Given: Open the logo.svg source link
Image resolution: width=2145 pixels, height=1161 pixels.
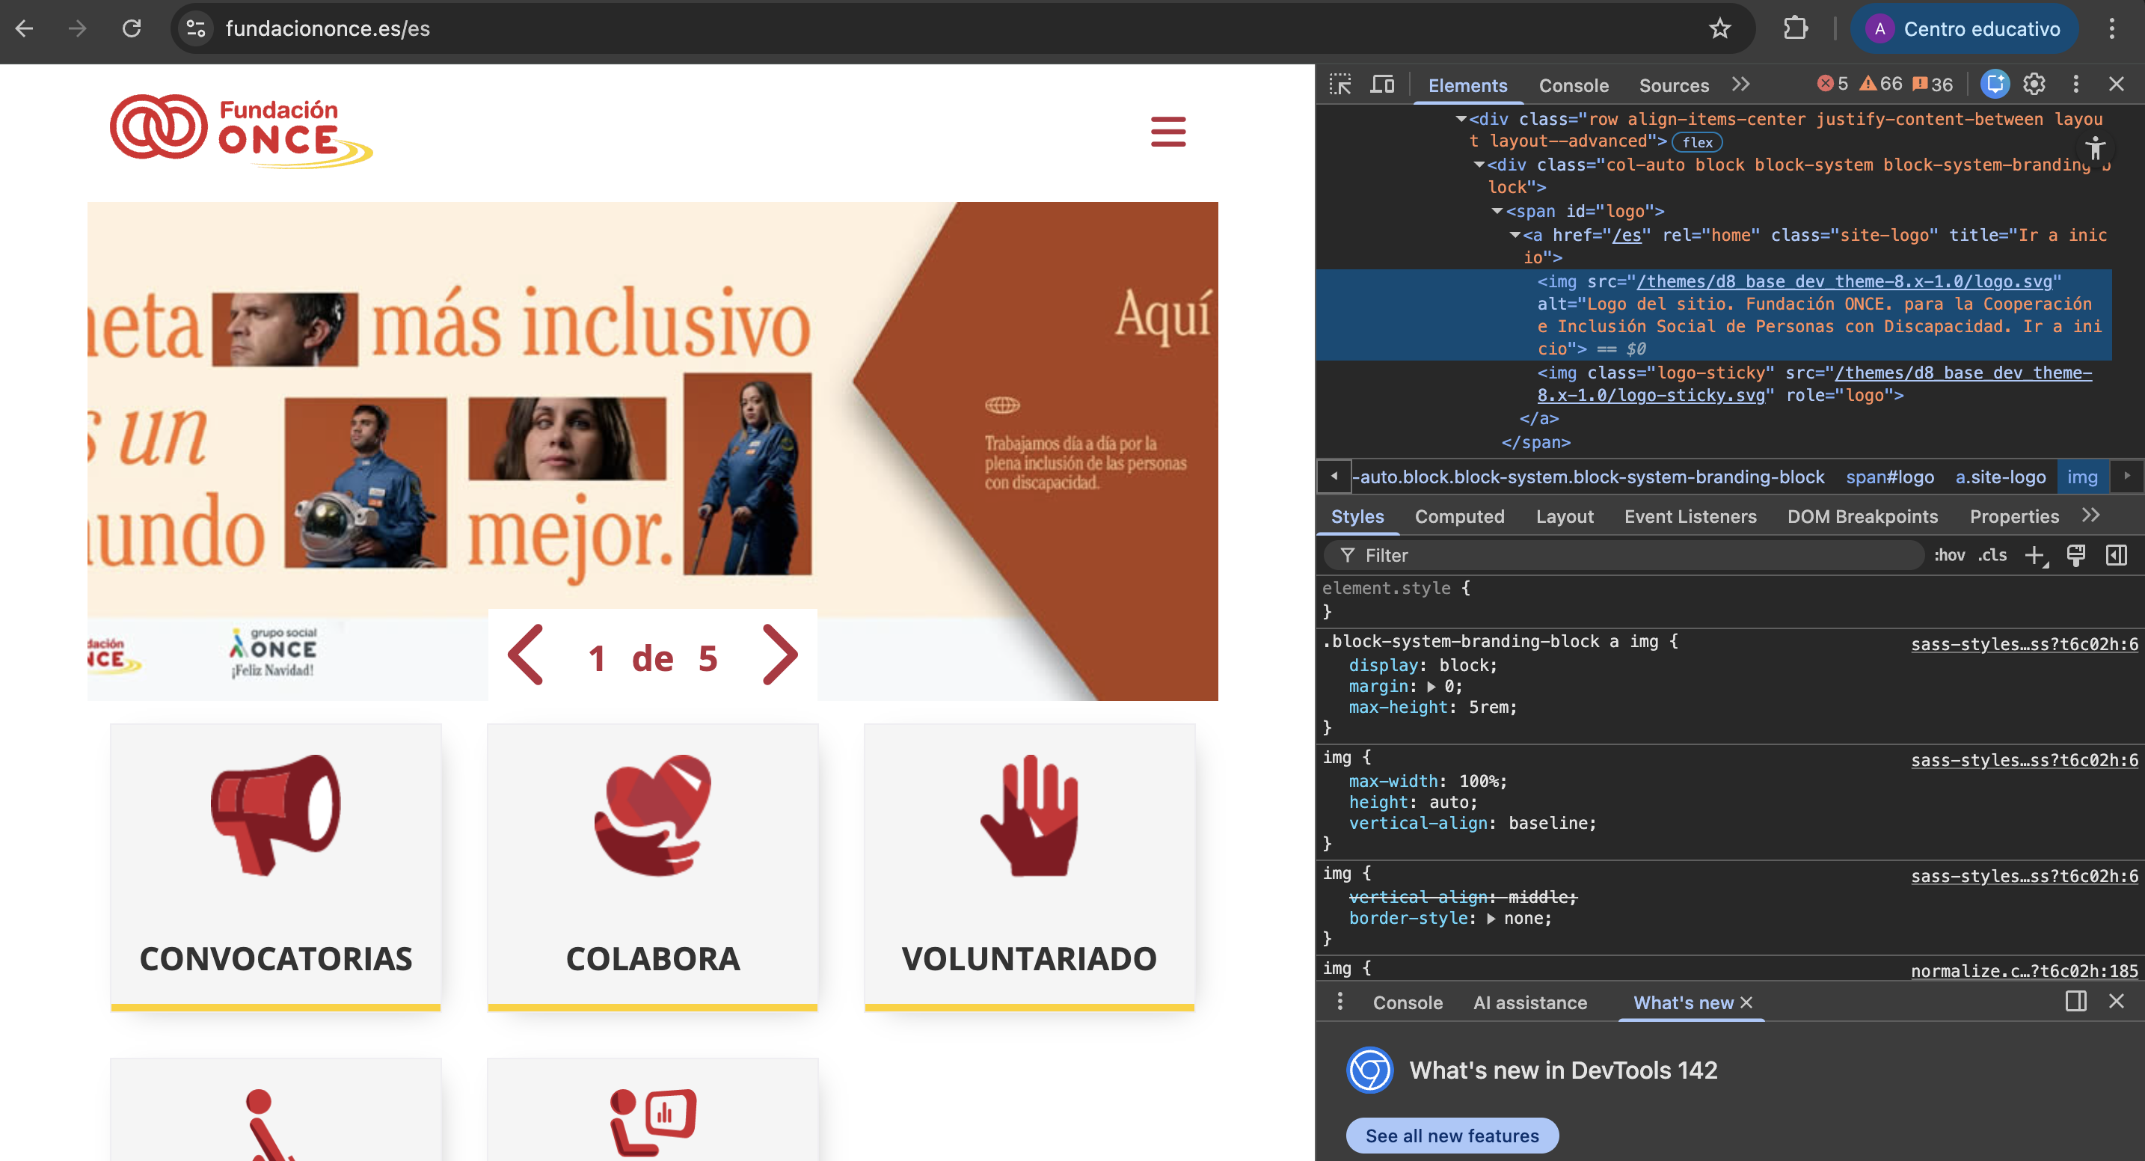Looking at the screenshot, I should click(x=1844, y=281).
